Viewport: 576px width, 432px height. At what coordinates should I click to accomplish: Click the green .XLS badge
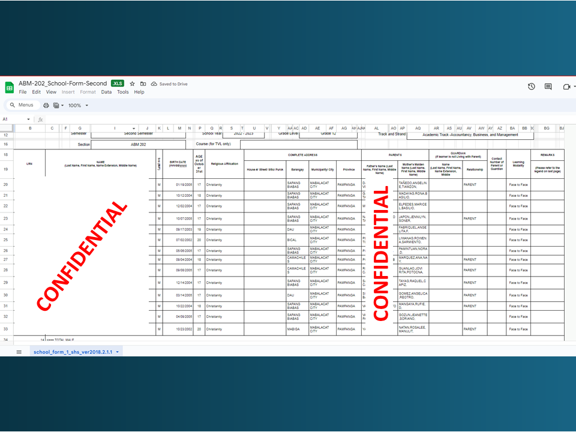point(118,83)
